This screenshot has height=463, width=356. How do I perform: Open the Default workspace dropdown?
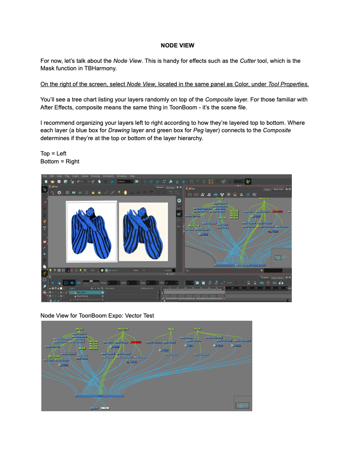click(x=125, y=181)
